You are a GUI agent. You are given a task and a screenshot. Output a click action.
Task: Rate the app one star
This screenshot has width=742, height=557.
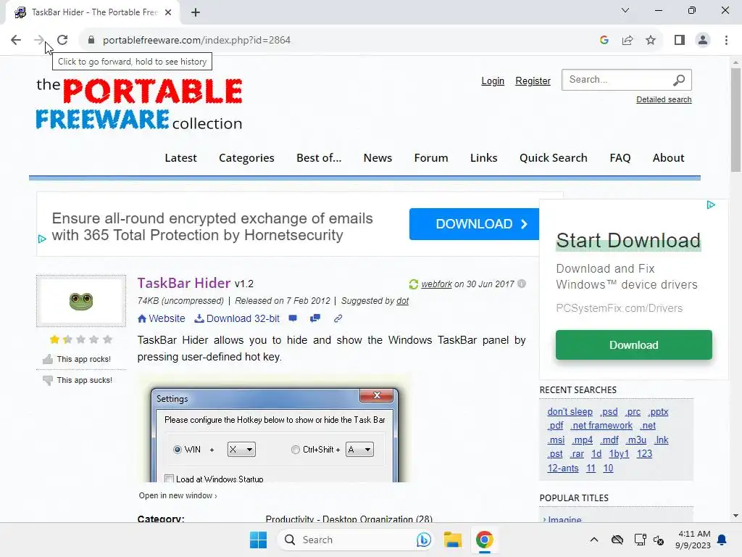[x=54, y=339]
